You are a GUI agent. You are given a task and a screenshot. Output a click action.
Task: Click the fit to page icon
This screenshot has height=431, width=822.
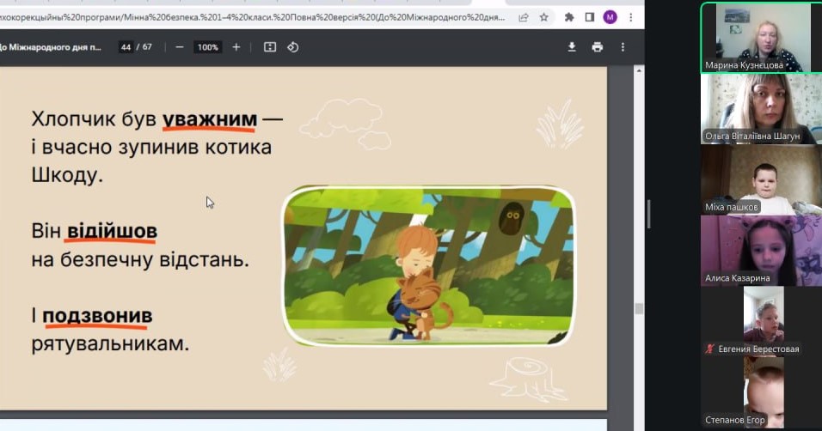coord(270,47)
